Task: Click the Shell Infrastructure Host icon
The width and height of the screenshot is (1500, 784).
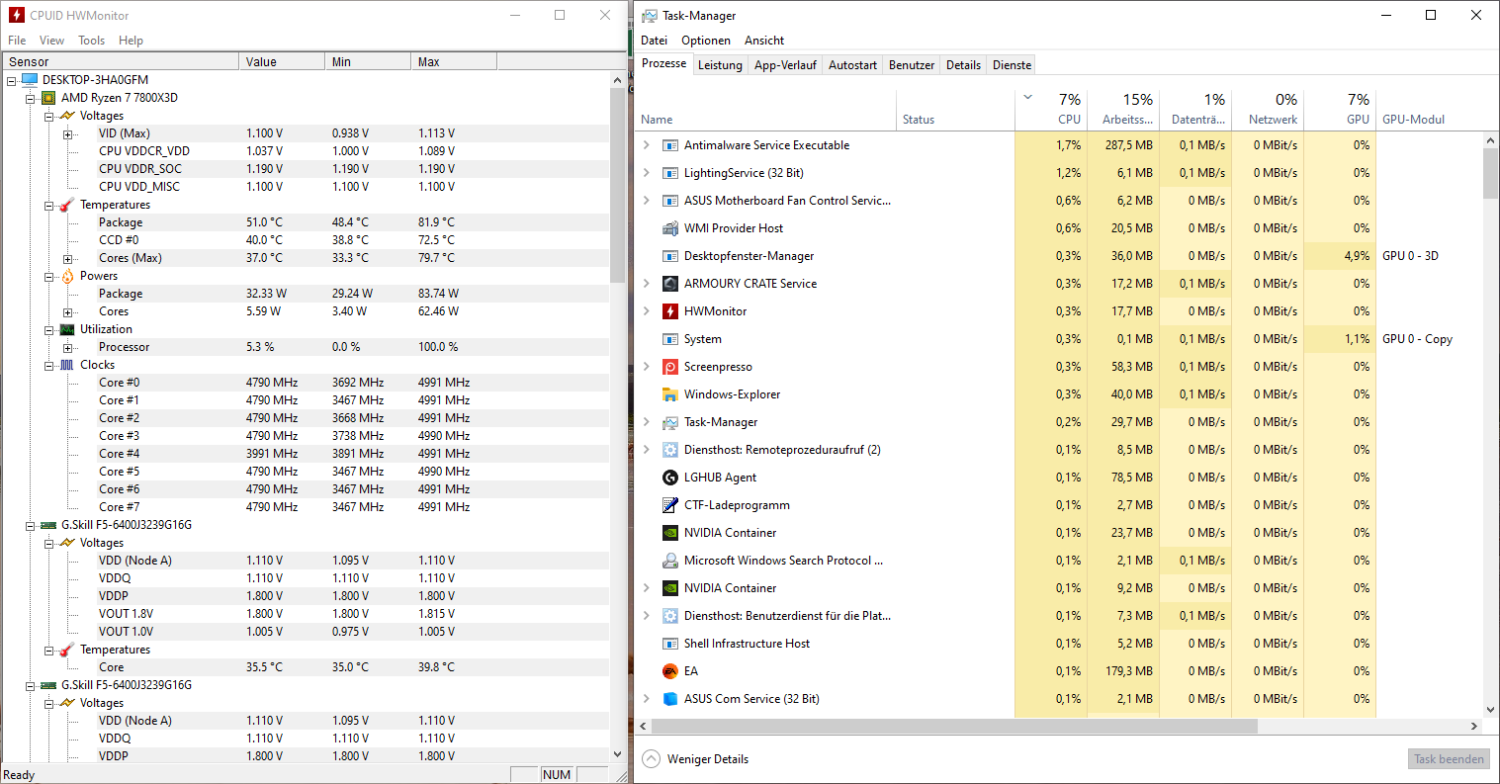Action: tap(670, 644)
